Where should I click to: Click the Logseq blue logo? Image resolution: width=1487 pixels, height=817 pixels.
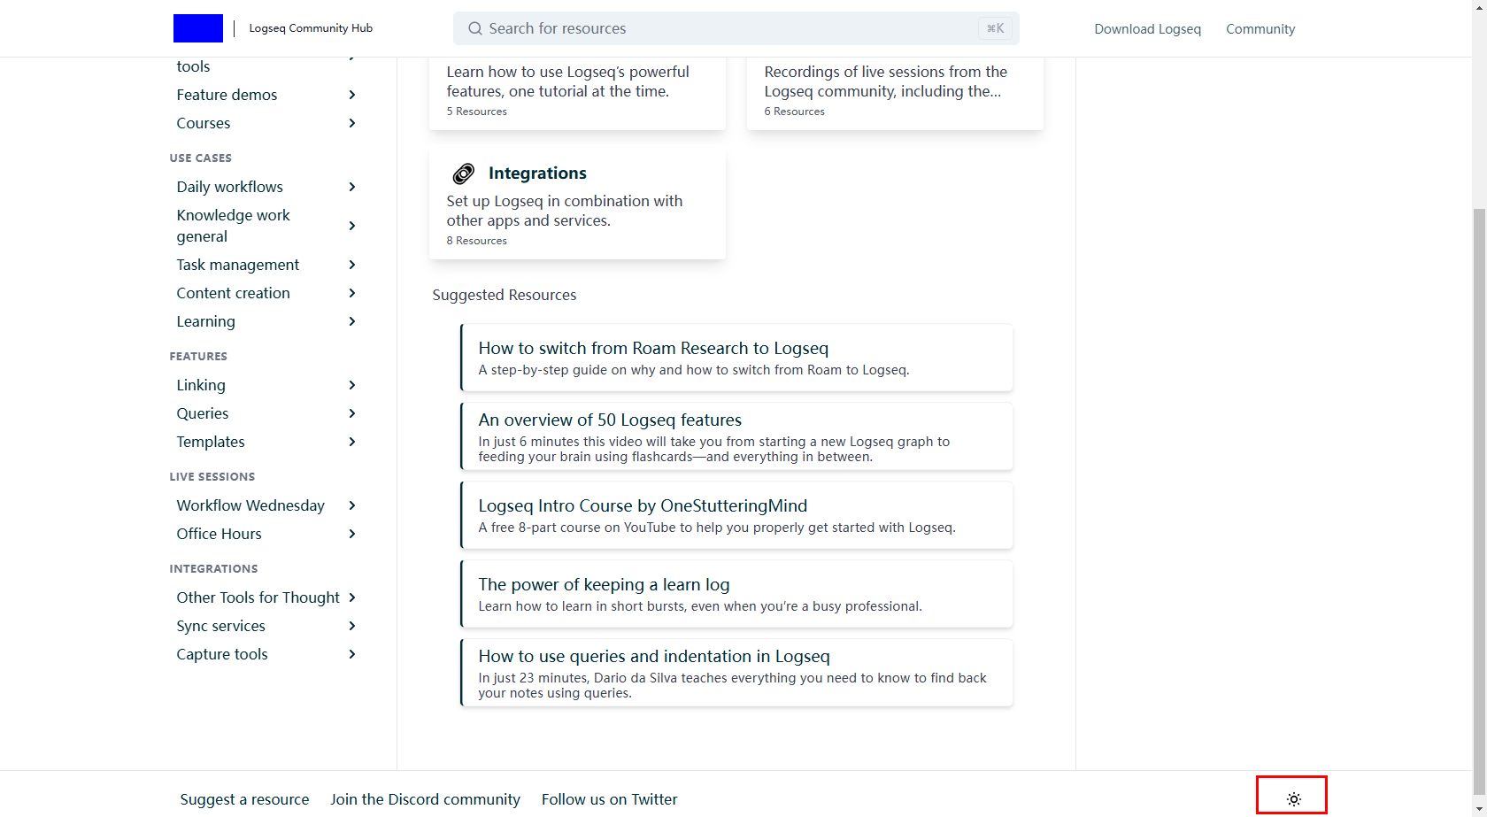tap(198, 28)
